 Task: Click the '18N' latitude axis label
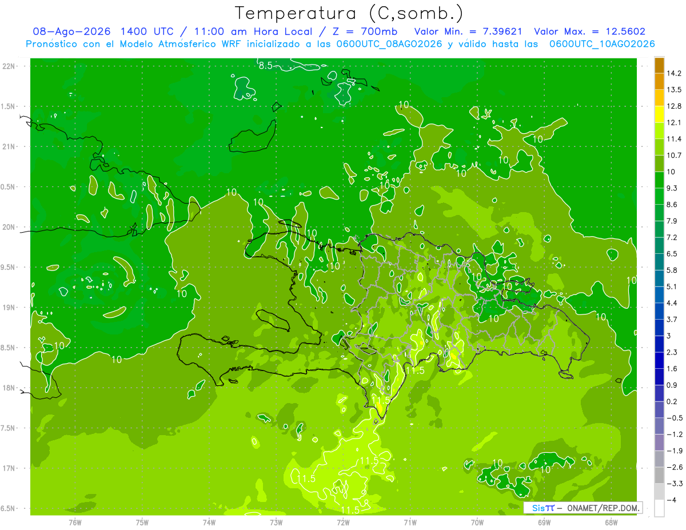[x=9, y=388]
